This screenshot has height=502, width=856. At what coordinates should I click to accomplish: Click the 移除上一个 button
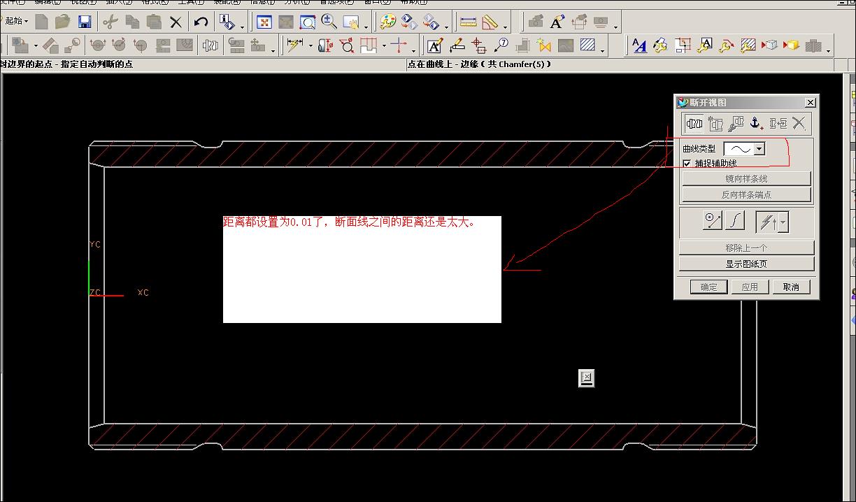click(x=746, y=248)
